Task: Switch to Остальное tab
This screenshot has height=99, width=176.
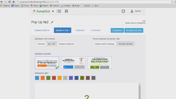Action: 96,30
